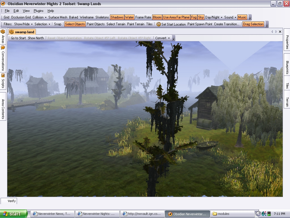Open the Convert dropdown menu
Viewport: 290px width, 218px height.
(163, 38)
